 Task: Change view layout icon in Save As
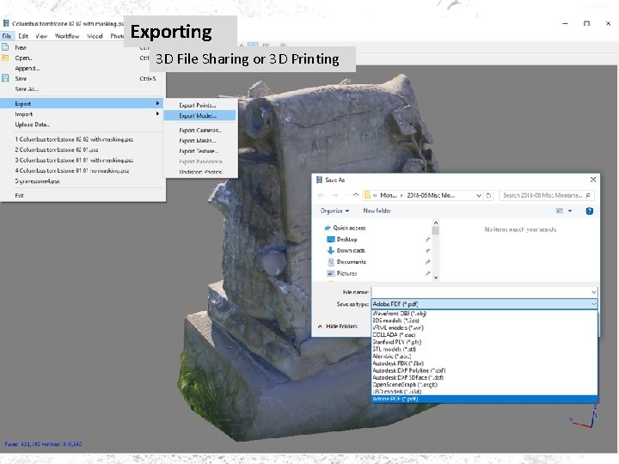tap(560, 211)
